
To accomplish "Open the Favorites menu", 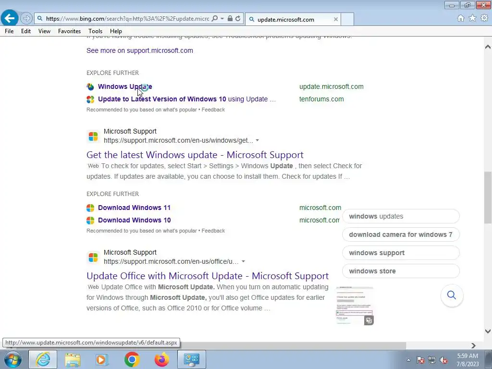I will tap(69, 31).
